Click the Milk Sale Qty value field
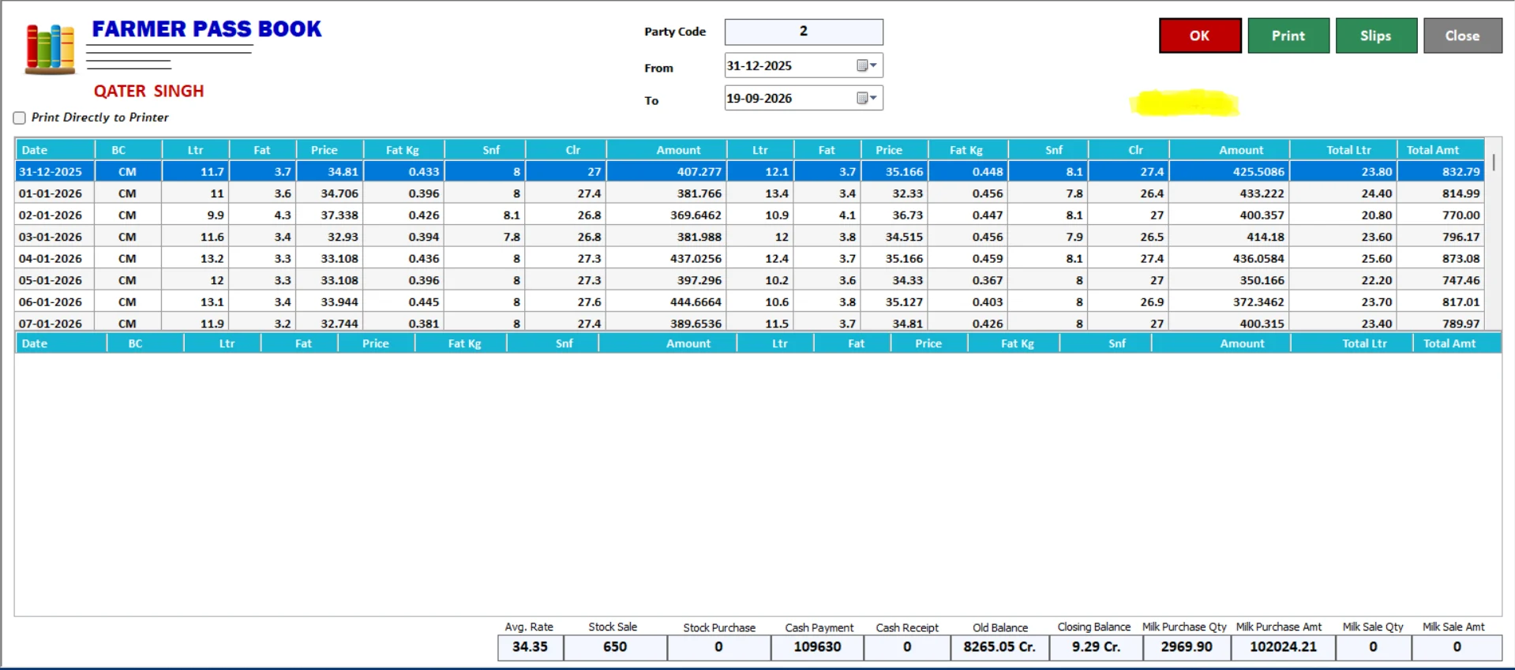 coord(1373,647)
